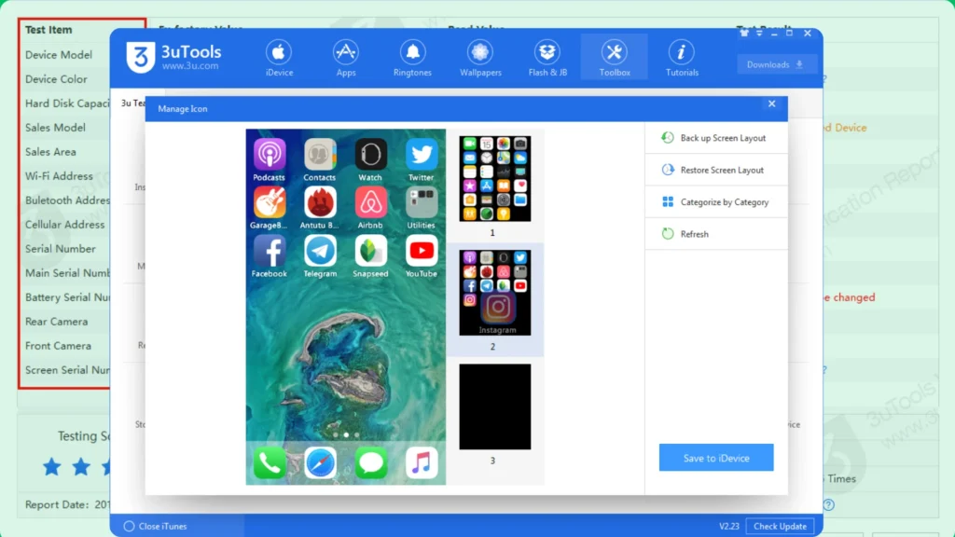The image size is (955, 537).
Task: Click Back up Screen Layout
Action: [716, 138]
